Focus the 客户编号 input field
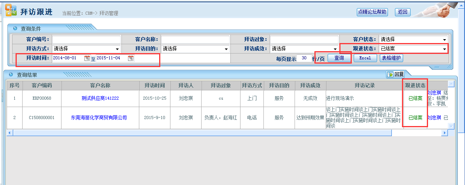The image size is (465, 185). (x=86, y=39)
